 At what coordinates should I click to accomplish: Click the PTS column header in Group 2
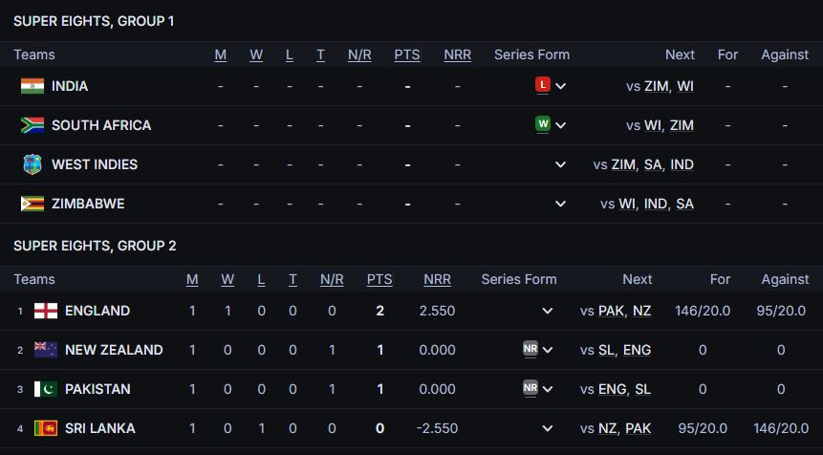[x=379, y=279]
